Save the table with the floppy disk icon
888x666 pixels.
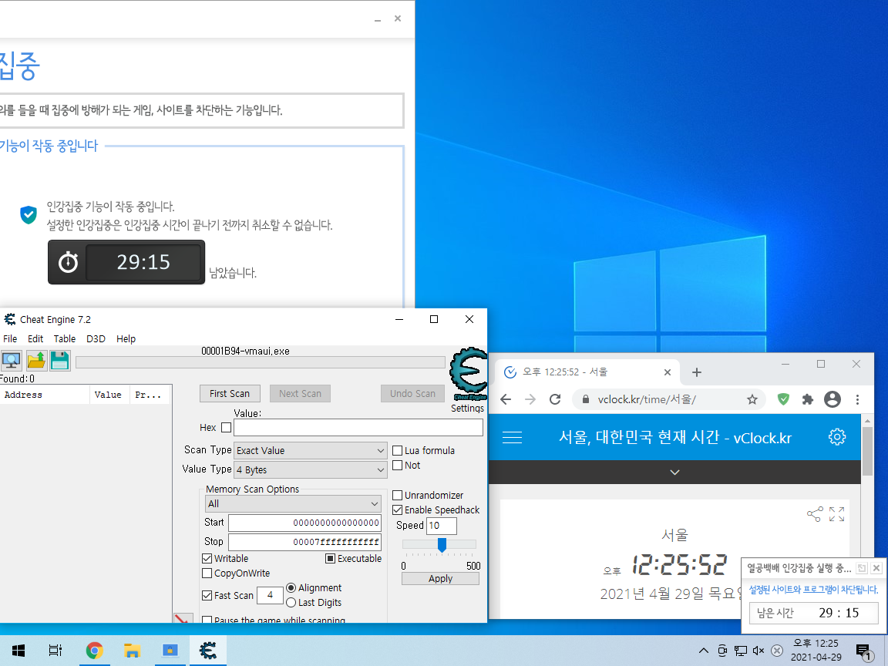[60, 360]
